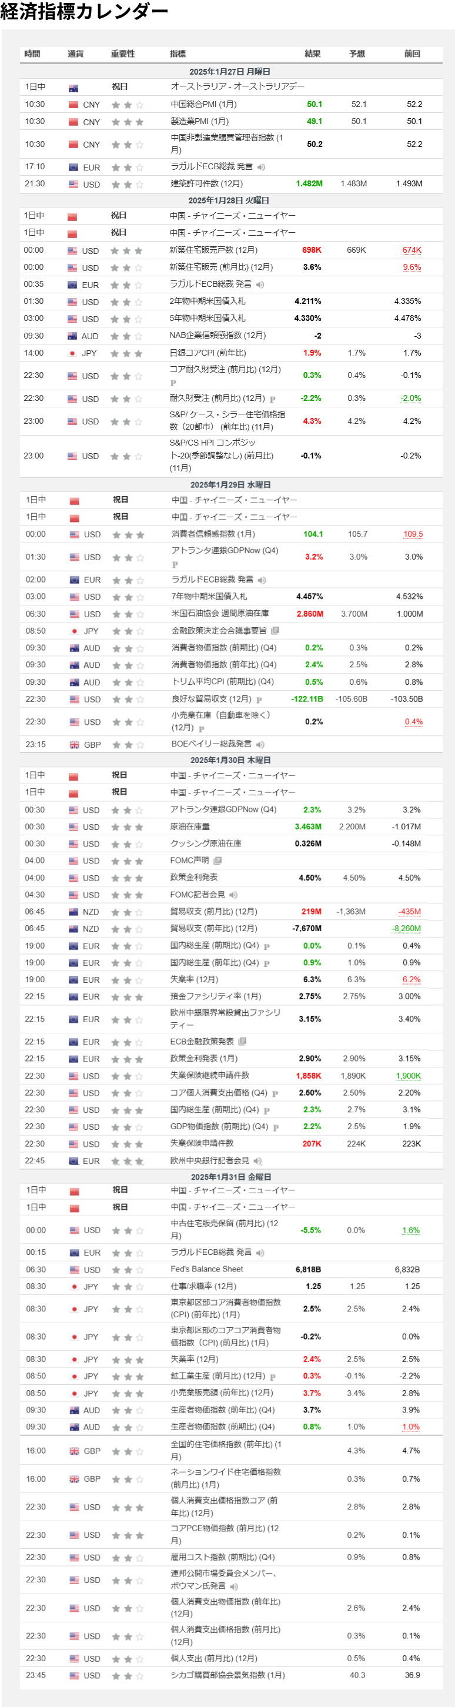Open 日銀コアCPI (前年比) event
Screen dimensions: 455x1707
click(x=208, y=353)
